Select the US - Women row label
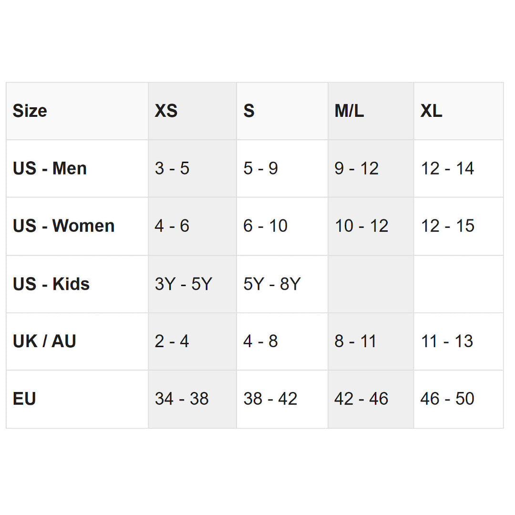This screenshot has height=515, width=515. coord(63,226)
